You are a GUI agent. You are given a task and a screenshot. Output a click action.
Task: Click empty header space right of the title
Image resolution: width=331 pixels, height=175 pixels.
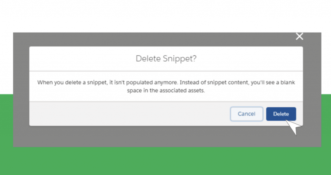pos(250,59)
